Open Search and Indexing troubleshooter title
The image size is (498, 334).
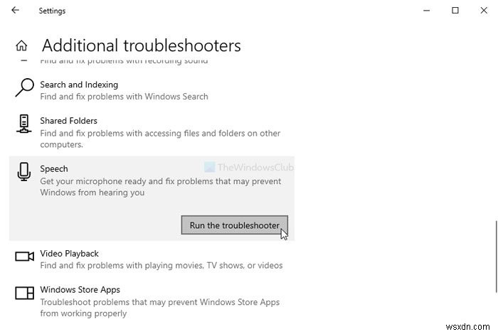pyautogui.click(x=79, y=85)
